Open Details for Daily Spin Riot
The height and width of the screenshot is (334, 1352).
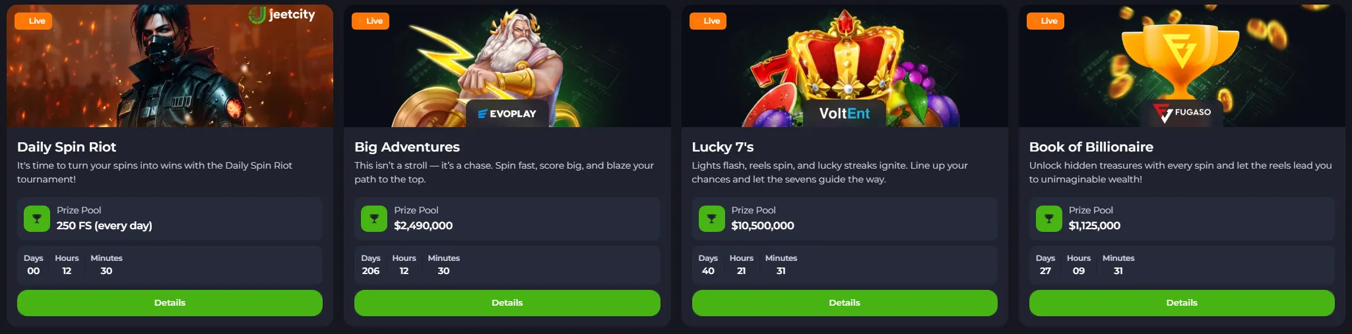(170, 303)
